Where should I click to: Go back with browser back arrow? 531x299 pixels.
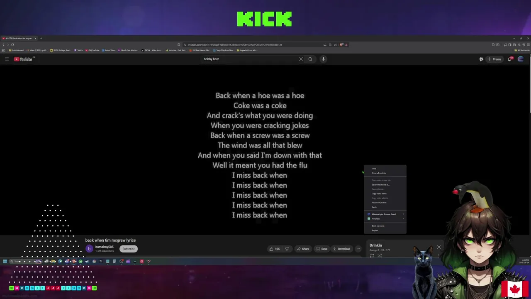click(x=3, y=45)
